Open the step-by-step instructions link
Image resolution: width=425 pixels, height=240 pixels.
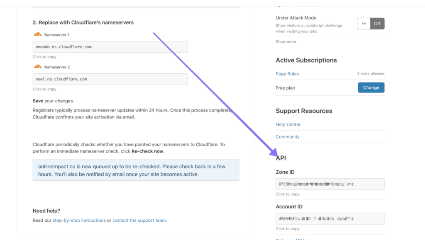pos(79,220)
